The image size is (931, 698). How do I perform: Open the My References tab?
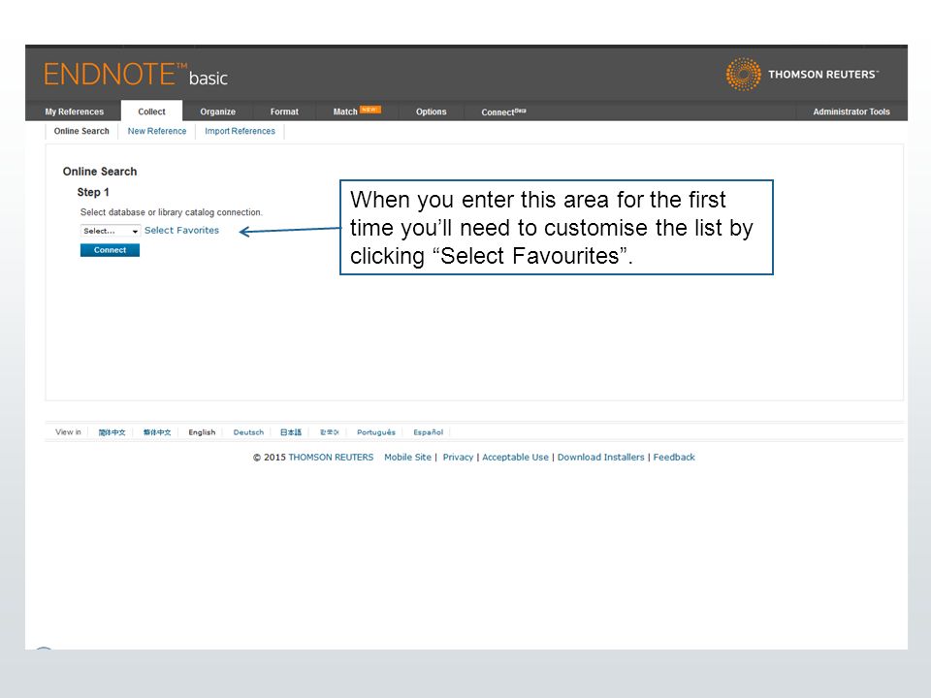(75, 111)
